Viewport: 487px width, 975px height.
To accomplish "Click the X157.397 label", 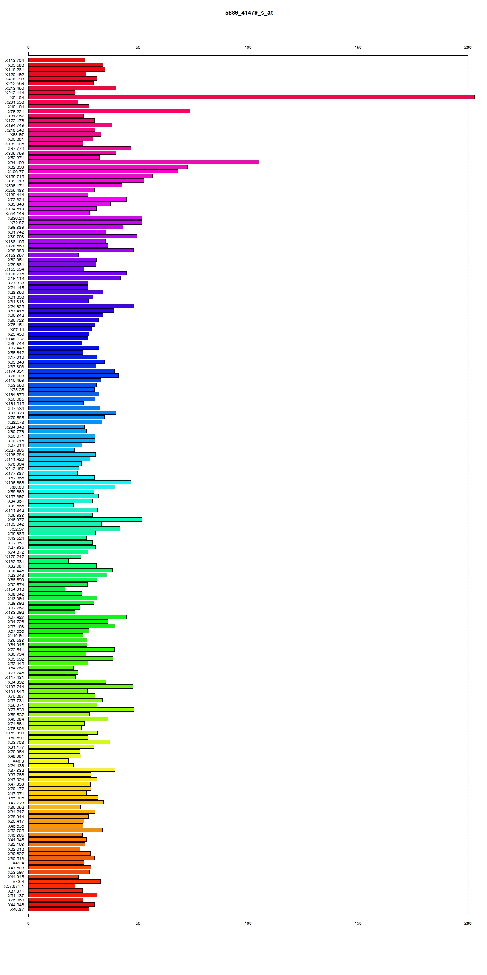I will (15, 496).
